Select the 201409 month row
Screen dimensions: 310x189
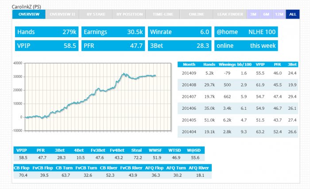coord(238,73)
